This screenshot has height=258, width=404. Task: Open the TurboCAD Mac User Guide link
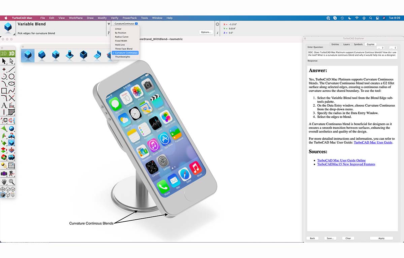(x=373, y=142)
